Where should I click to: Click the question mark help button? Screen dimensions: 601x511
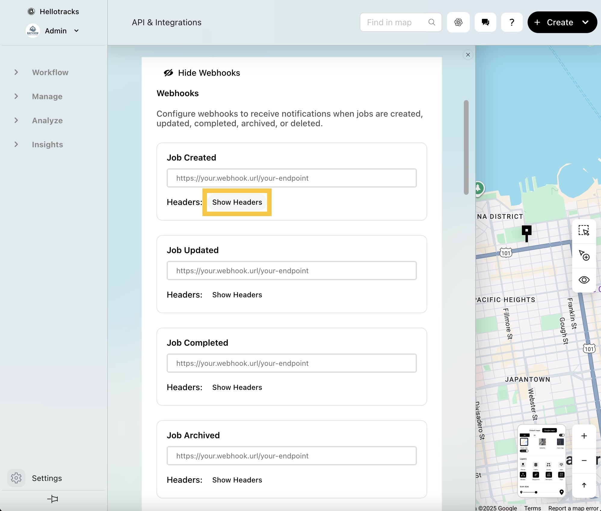512,22
